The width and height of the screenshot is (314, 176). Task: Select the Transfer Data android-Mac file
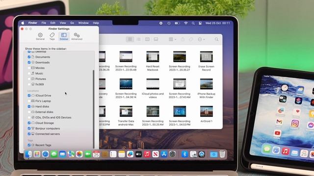click(x=126, y=116)
